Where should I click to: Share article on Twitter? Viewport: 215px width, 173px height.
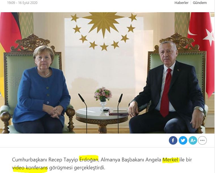[x=183, y=140]
